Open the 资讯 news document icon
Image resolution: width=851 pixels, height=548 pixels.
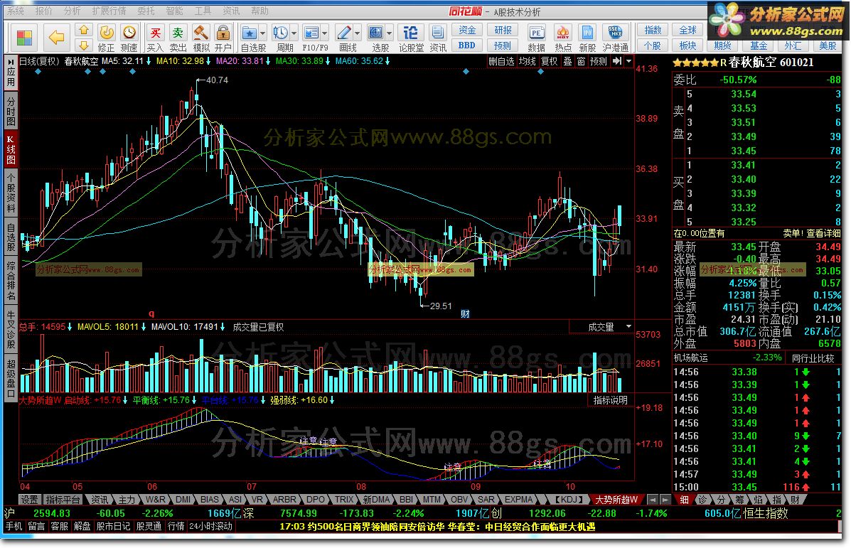437,38
